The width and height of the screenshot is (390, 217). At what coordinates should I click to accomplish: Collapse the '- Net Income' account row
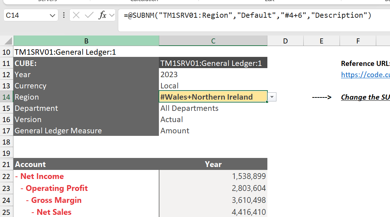17,176
